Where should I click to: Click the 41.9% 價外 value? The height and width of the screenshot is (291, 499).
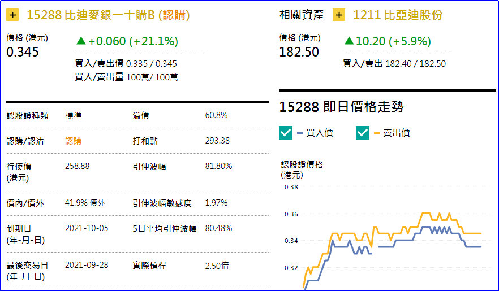coord(85,203)
